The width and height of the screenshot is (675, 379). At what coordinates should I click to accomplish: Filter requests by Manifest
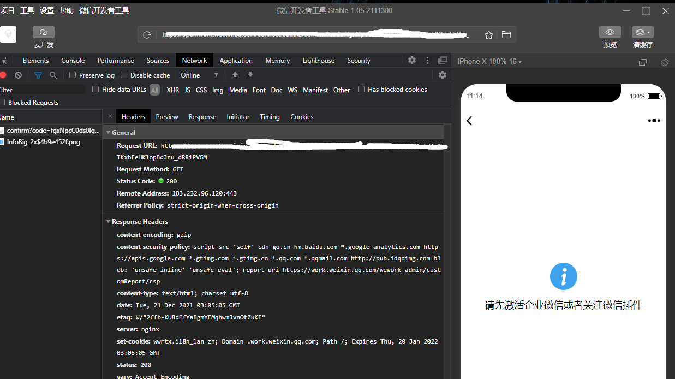(315, 90)
